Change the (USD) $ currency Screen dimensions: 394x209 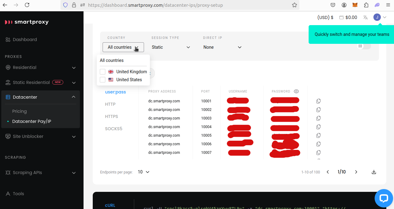click(325, 17)
